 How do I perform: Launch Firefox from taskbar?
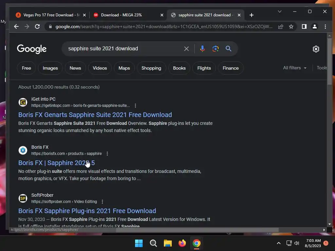click(182, 243)
